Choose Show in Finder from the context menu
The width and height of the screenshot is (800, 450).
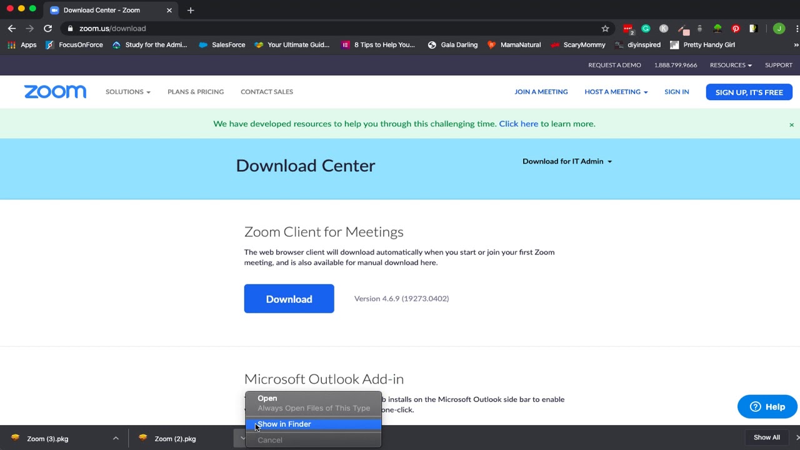[313, 424]
